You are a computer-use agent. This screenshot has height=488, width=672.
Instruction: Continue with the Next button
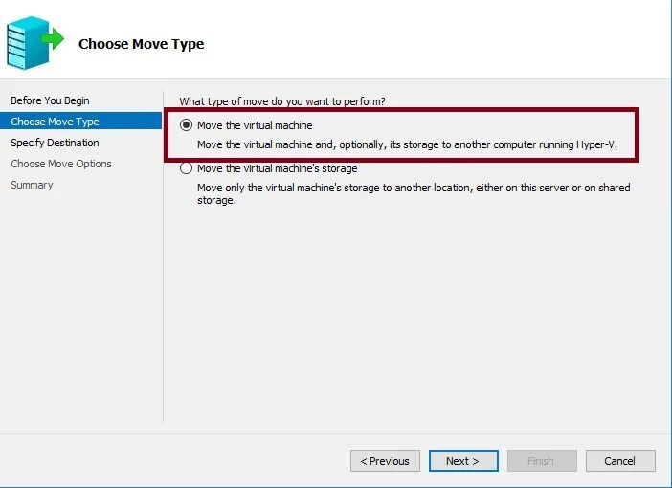coord(463,461)
